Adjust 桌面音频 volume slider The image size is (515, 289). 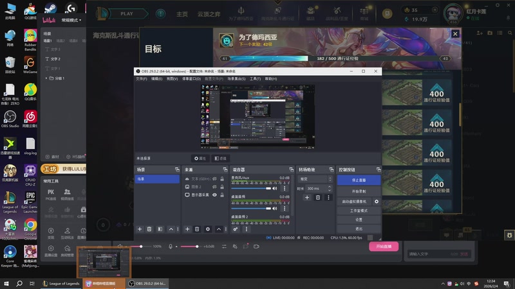[251, 208]
